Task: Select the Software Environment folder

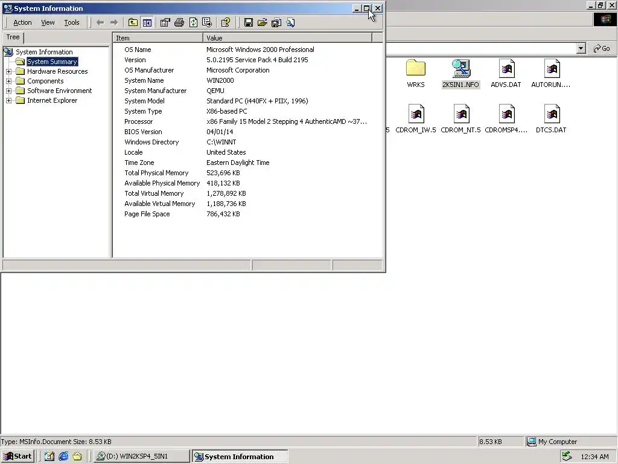Action: coord(60,91)
